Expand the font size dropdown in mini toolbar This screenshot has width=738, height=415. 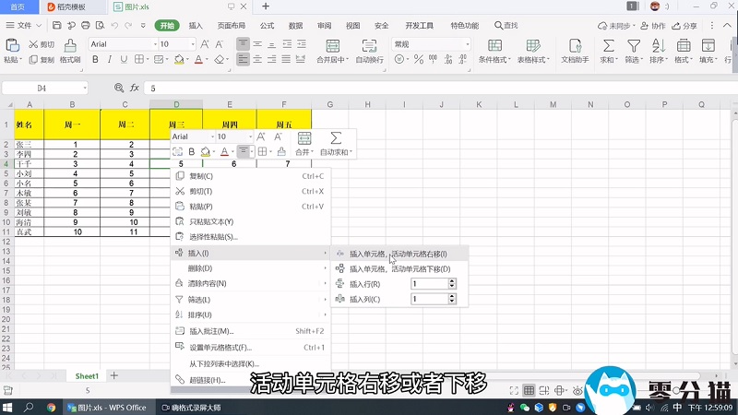click(x=248, y=136)
